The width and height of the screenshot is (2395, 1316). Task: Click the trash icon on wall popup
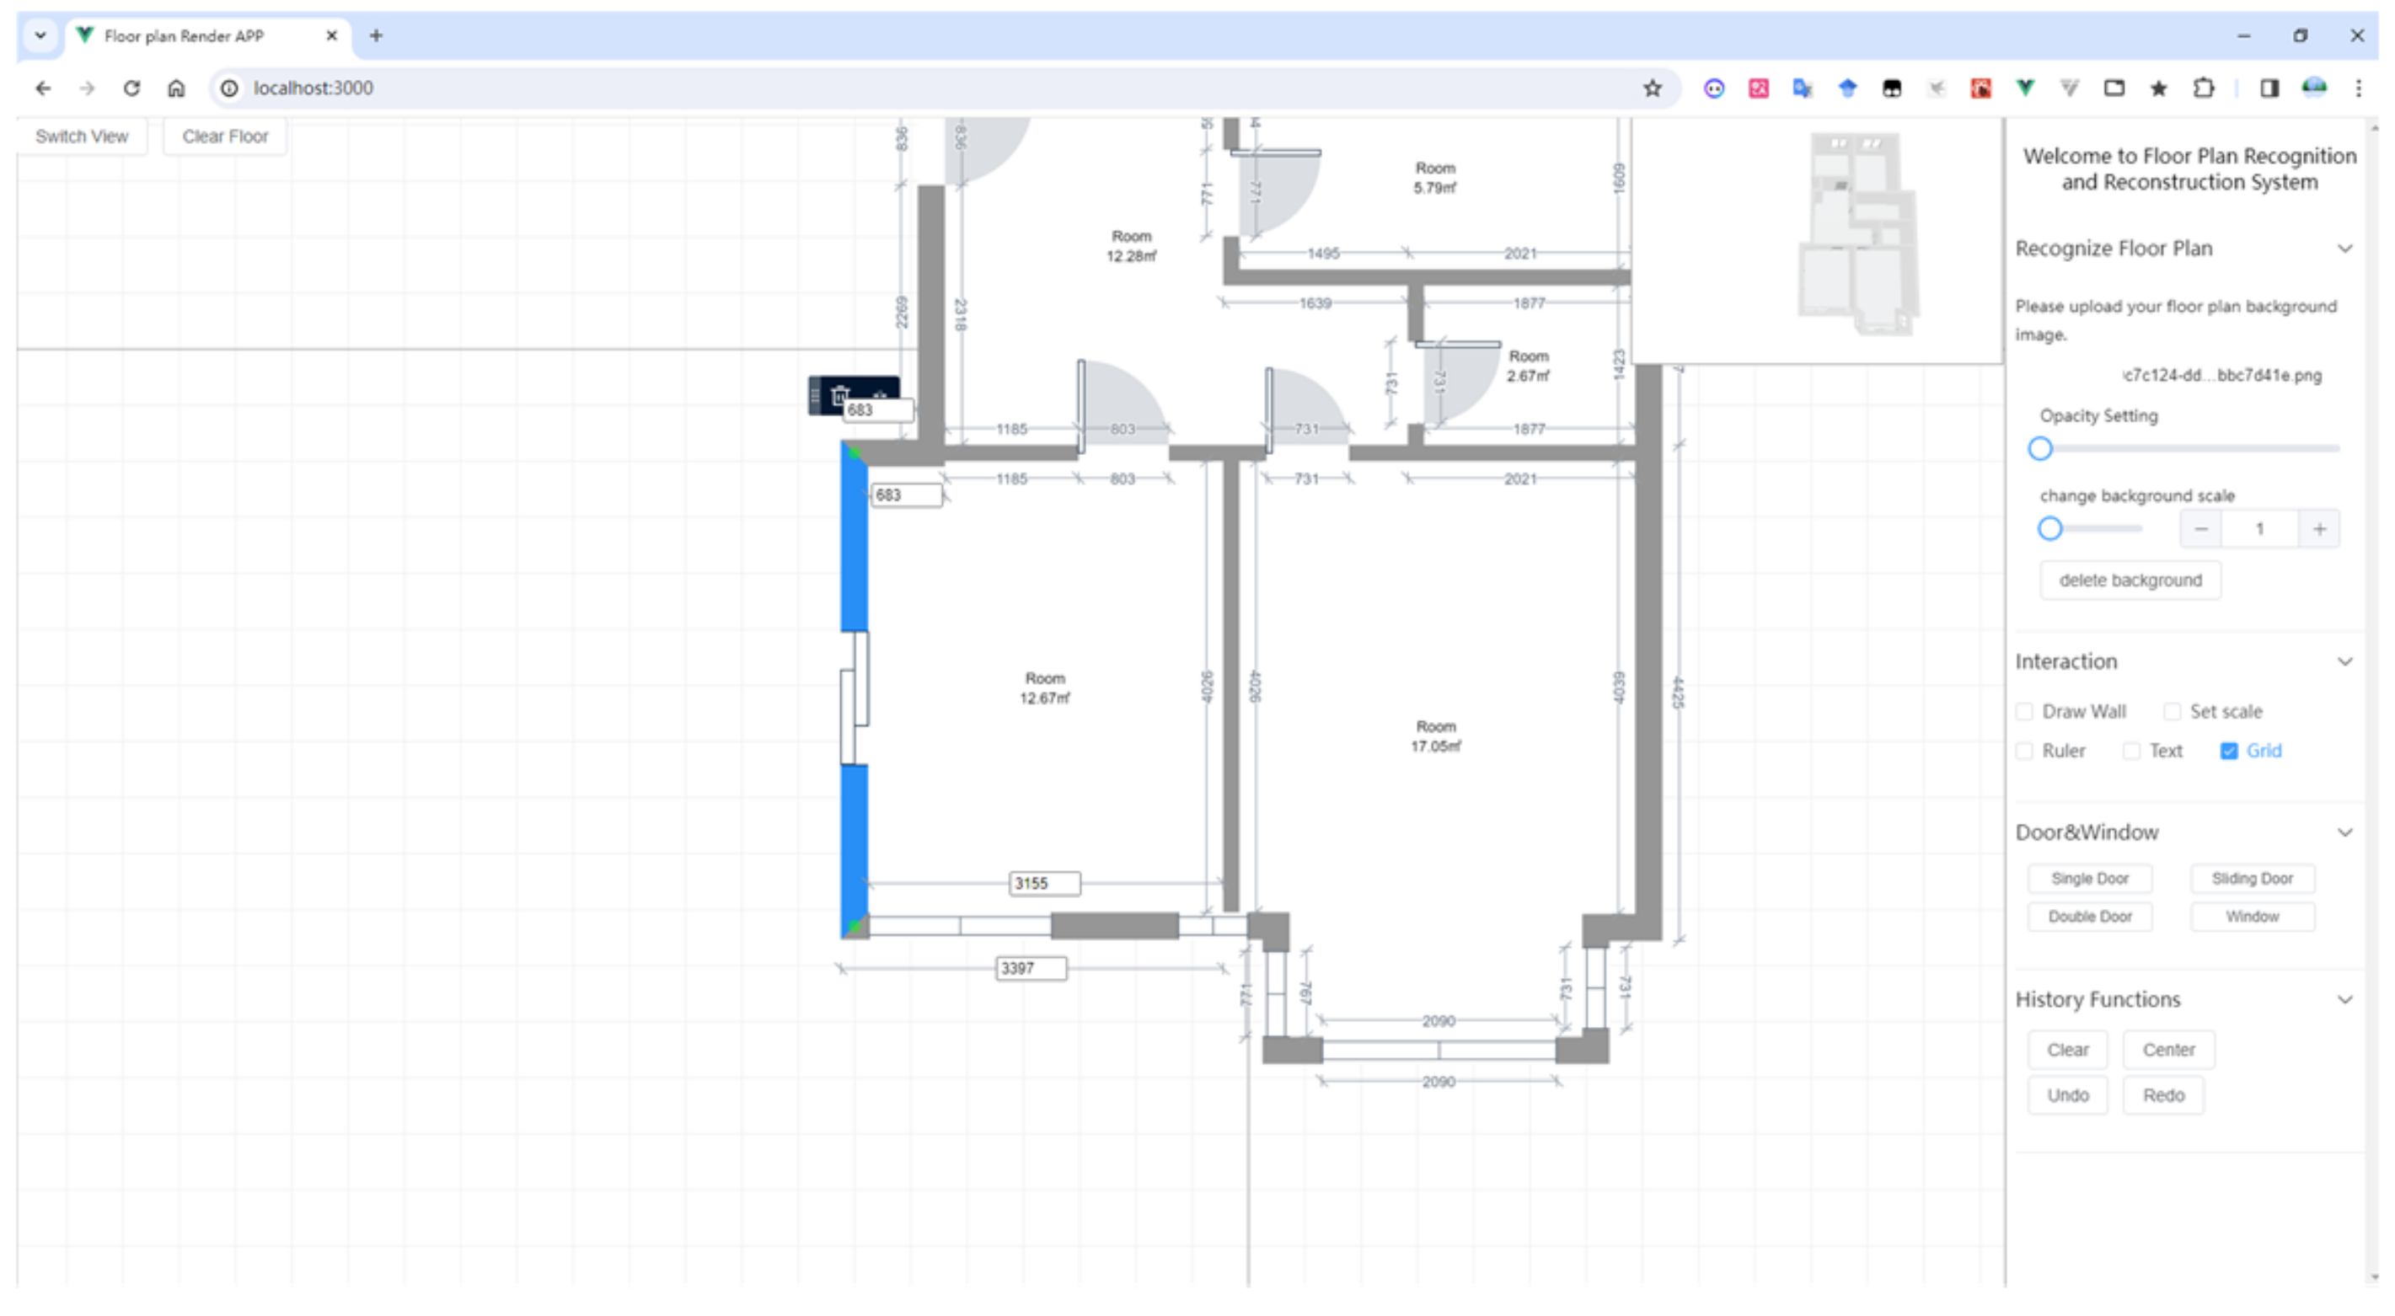pos(839,395)
